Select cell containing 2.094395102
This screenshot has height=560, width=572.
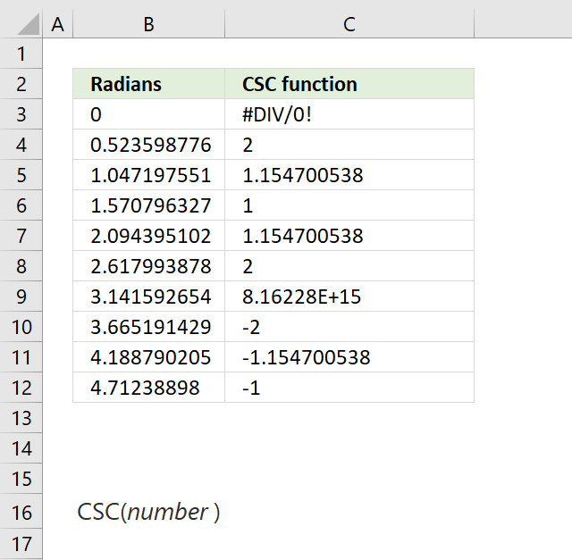[x=149, y=236]
